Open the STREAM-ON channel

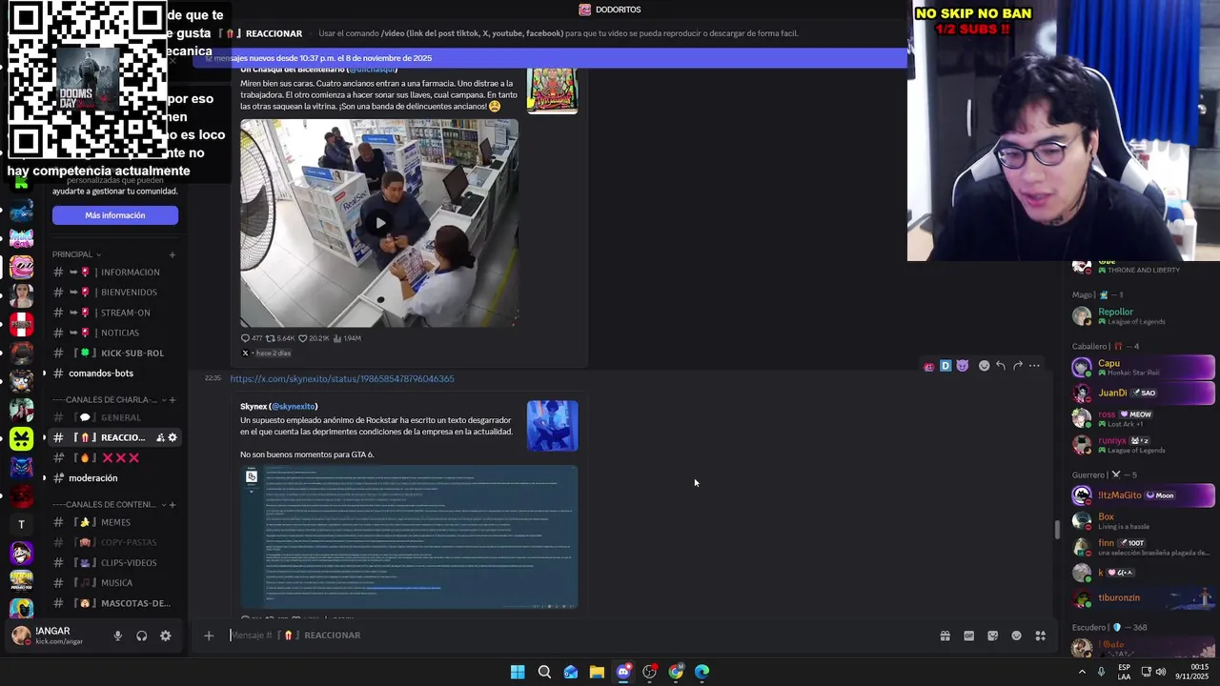(114, 313)
